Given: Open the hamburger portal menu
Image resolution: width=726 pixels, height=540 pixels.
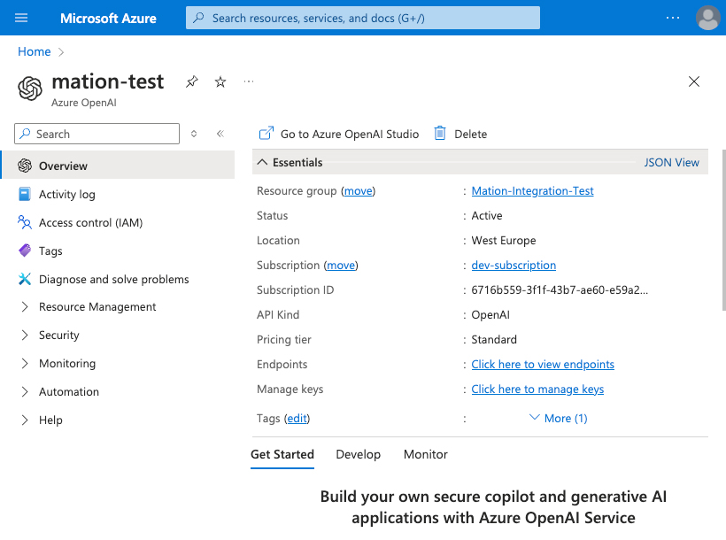Looking at the screenshot, I should tap(21, 18).
